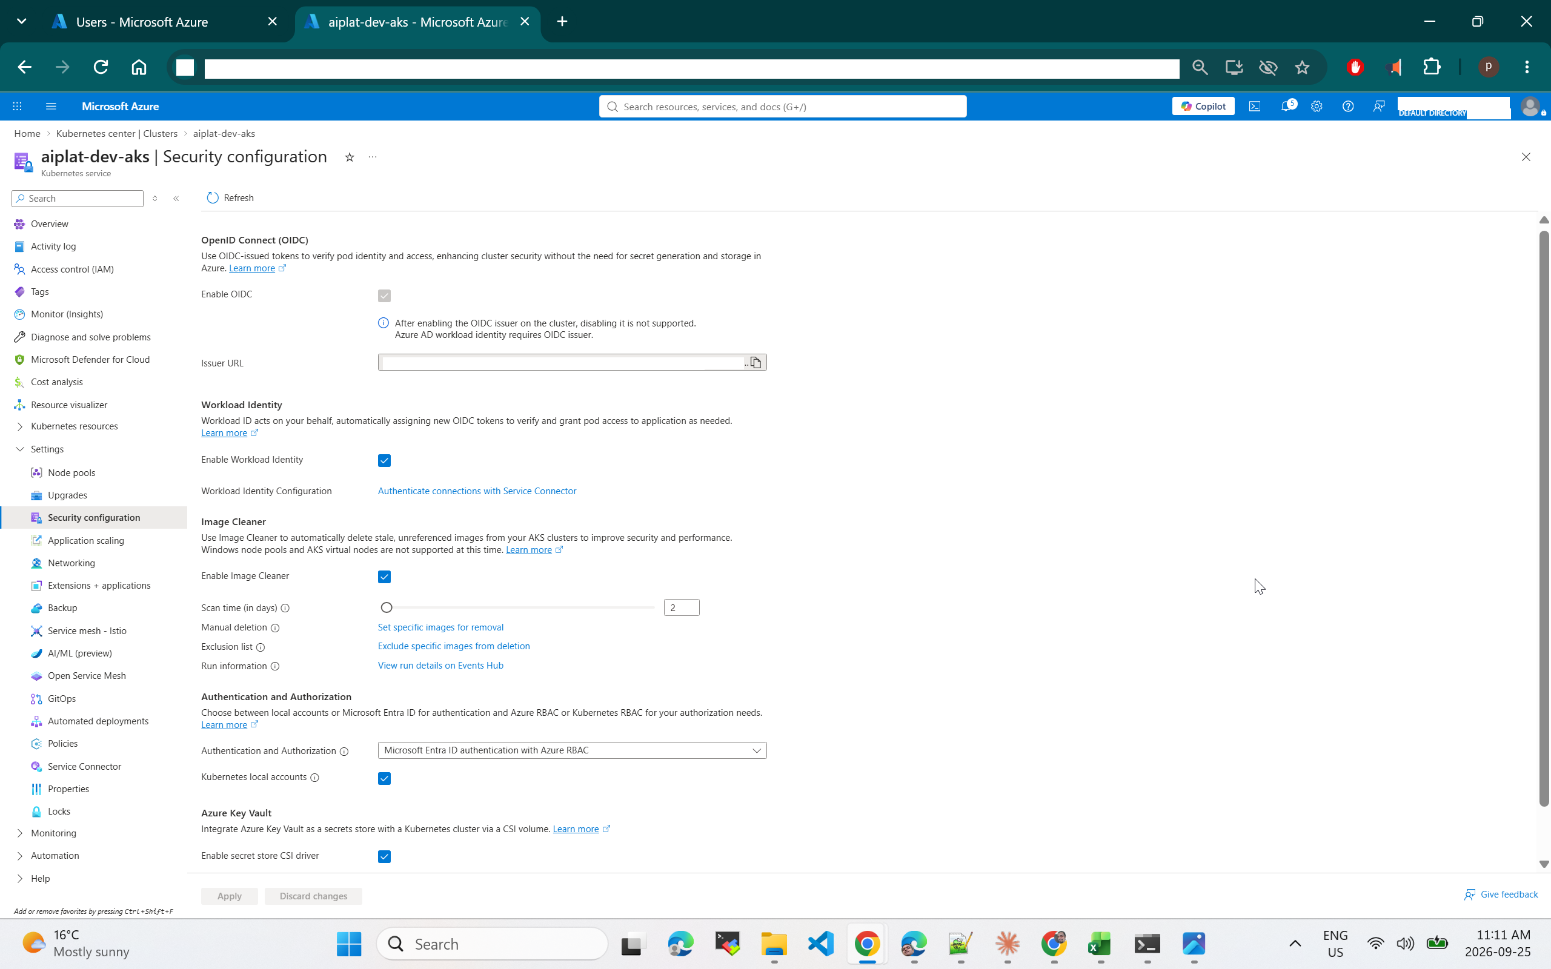Copy the Issuer URL to clipboard
Image resolution: width=1551 pixels, height=969 pixels.
click(756, 363)
